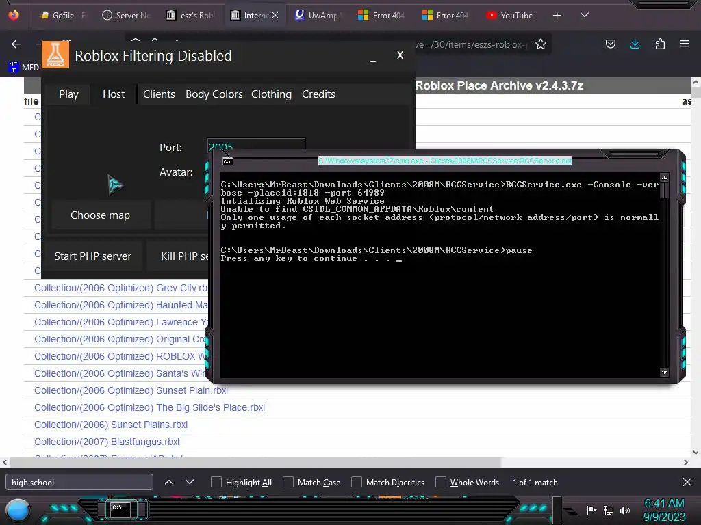701x525 pixels.
Task: Open the (2006) Sunset Plains.rbxl link
Action: tap(111, 425)
